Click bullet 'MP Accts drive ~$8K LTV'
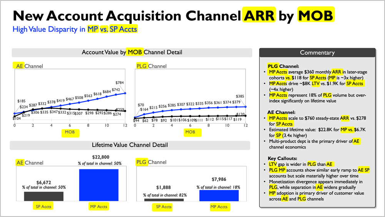Screen dimensions: 385x217 [316, 87]
